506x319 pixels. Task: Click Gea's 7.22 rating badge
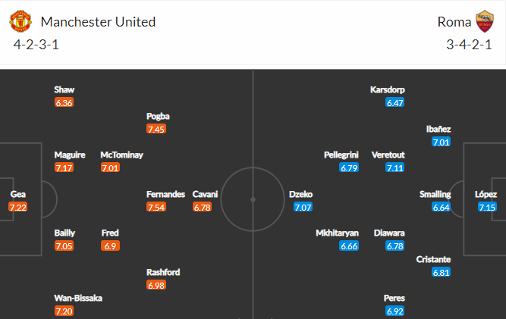point(17,207)
